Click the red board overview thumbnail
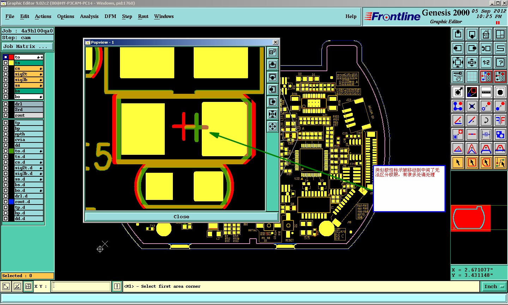Image resolution: width=508 pixels, height=305 pixels. point(471,218)
